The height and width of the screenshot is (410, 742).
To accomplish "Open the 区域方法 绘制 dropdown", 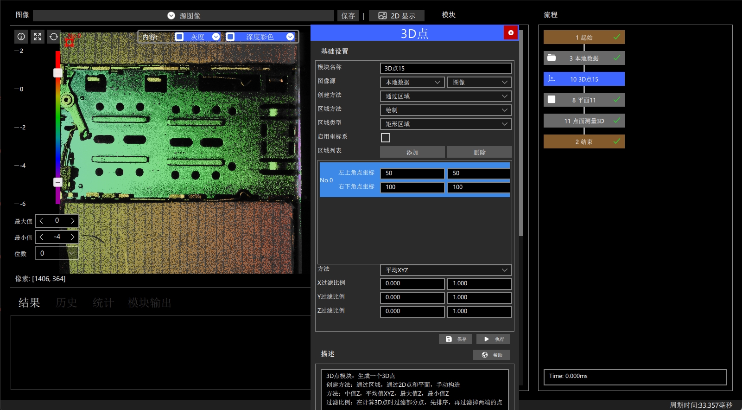I will (446, 110).
